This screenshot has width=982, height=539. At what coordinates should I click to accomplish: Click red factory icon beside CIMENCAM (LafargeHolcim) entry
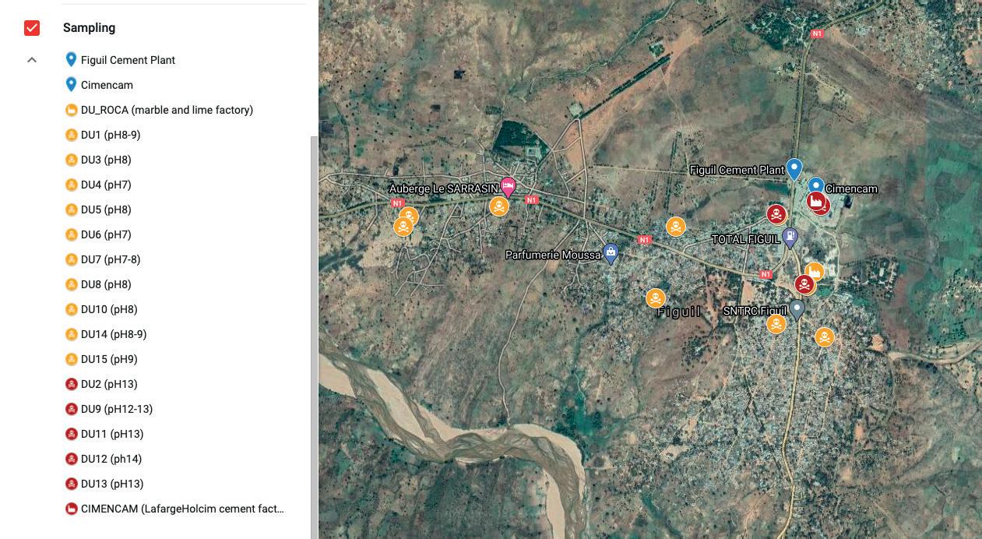[71, 509]
